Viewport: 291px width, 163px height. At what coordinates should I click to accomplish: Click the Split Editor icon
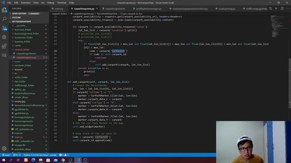point(282,9)
